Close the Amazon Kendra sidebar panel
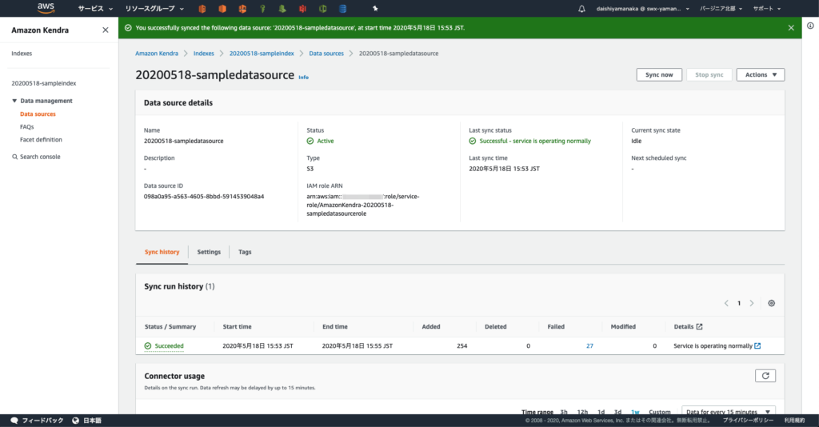This screenshot has width=819, height=427. [106, 30]
